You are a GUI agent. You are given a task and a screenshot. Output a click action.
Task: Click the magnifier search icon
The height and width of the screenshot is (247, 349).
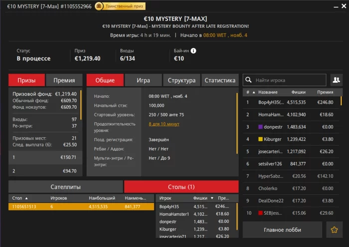tap(249, 80)
